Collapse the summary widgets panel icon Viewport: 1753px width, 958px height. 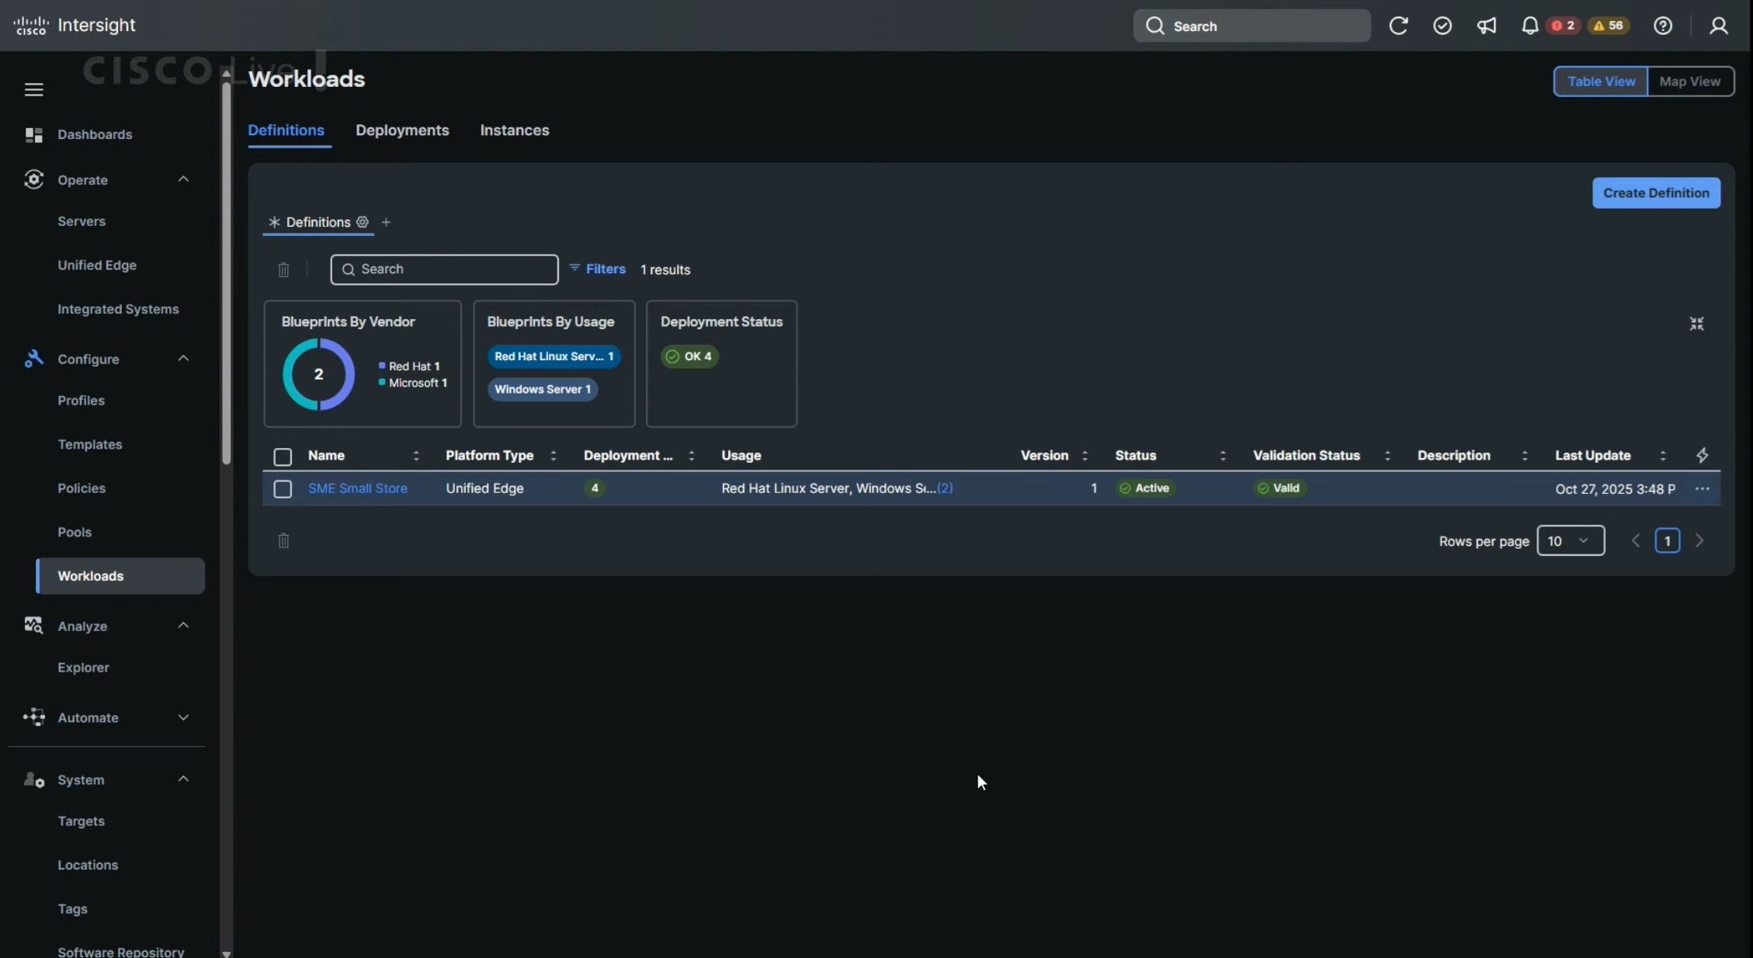click(1696, 324)
